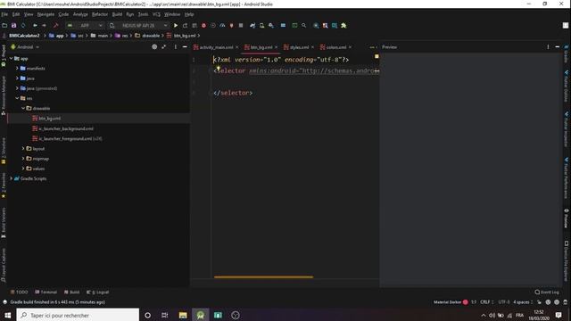Screen dimensions: 571x321
Task: Open the AVD Manager icon
Action: [x=261, y=26]
